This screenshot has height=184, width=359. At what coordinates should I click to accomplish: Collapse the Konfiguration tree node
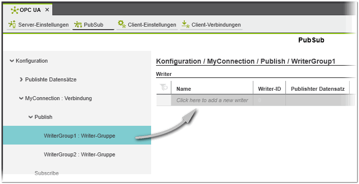point(12,61)
